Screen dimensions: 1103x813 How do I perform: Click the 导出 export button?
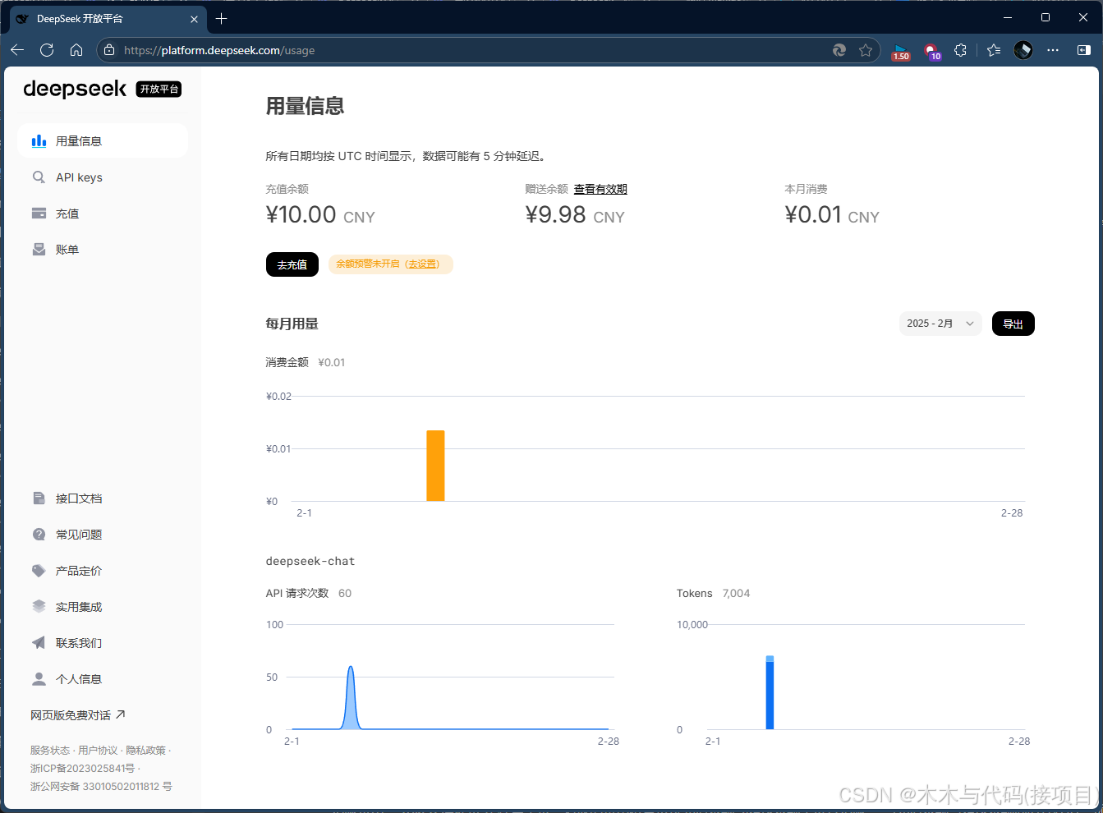(x=1013, y=324)
